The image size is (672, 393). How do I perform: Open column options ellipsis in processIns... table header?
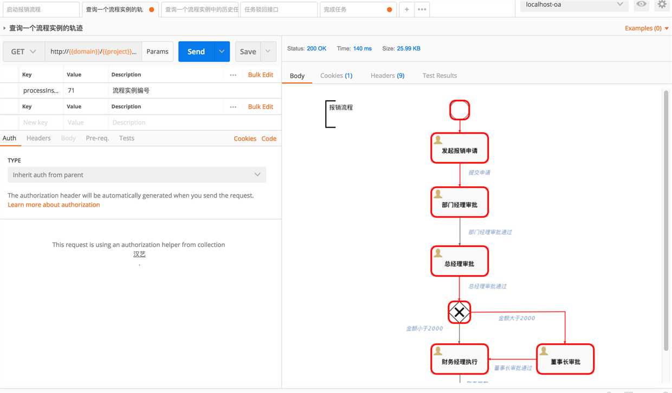(x=233, y=75)
